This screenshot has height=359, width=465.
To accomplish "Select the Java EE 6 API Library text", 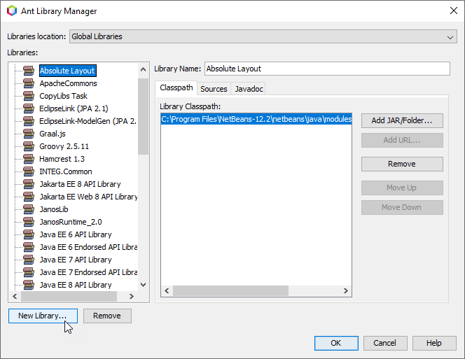I will (x=76, y=234).
